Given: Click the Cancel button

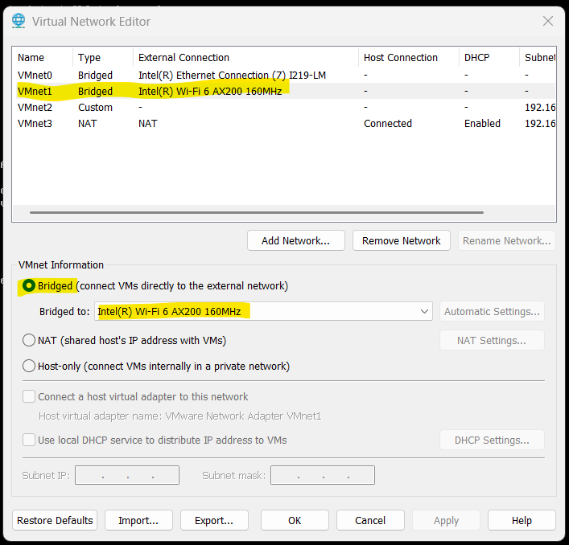Looking at the screenshot, I should pos(370,520).
